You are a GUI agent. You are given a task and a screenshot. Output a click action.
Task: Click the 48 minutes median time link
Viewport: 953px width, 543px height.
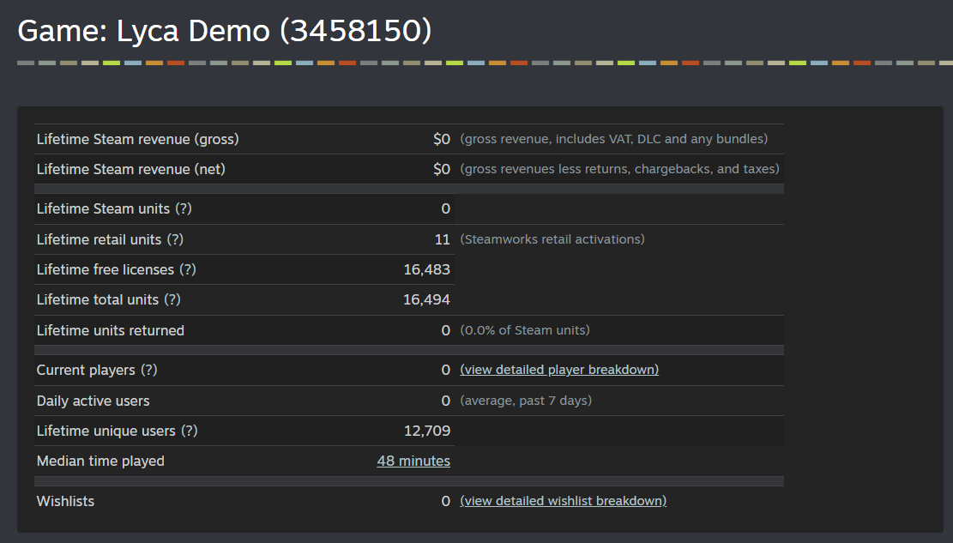pyautogui.click(x=413, y=461)
